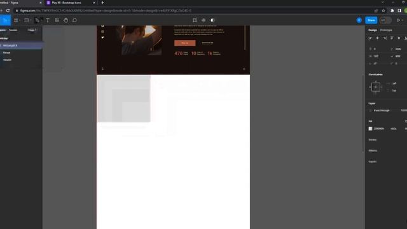
Task: Toggle the Dev Mode switch
Action: click(x=385, y=20)
